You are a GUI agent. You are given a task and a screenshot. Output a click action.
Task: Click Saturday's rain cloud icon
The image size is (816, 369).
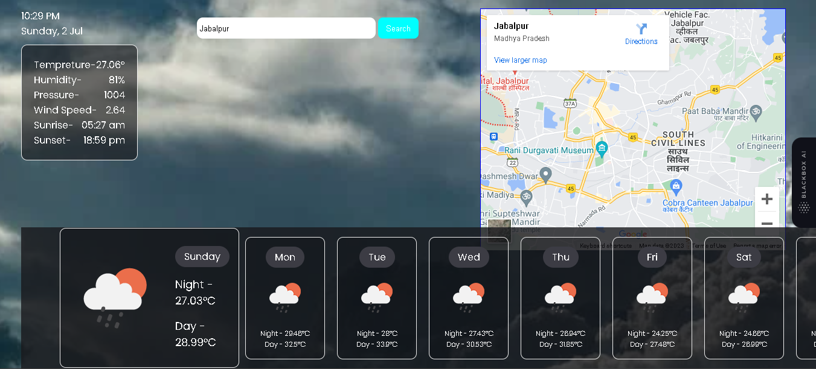[744, 294]
